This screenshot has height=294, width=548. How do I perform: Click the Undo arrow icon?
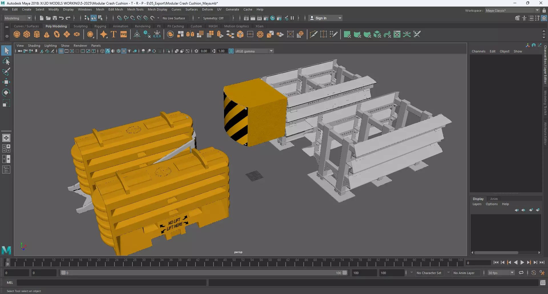pyautogui.click(x=61, y=18)
